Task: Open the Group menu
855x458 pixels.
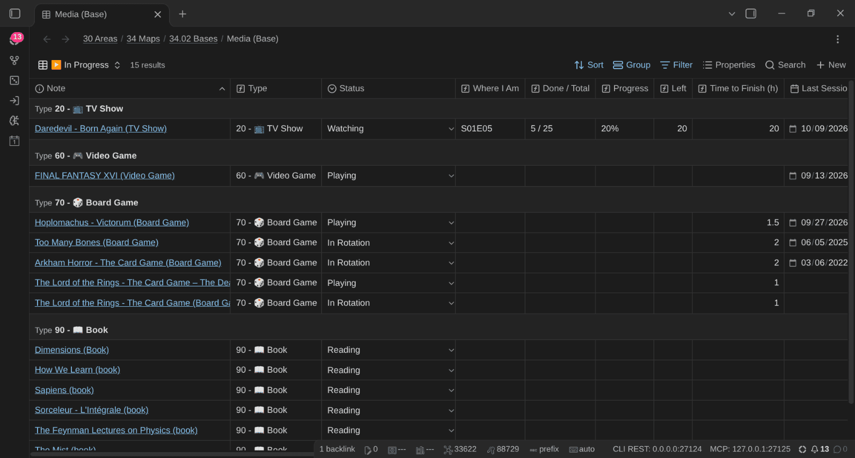Action: 632,65
